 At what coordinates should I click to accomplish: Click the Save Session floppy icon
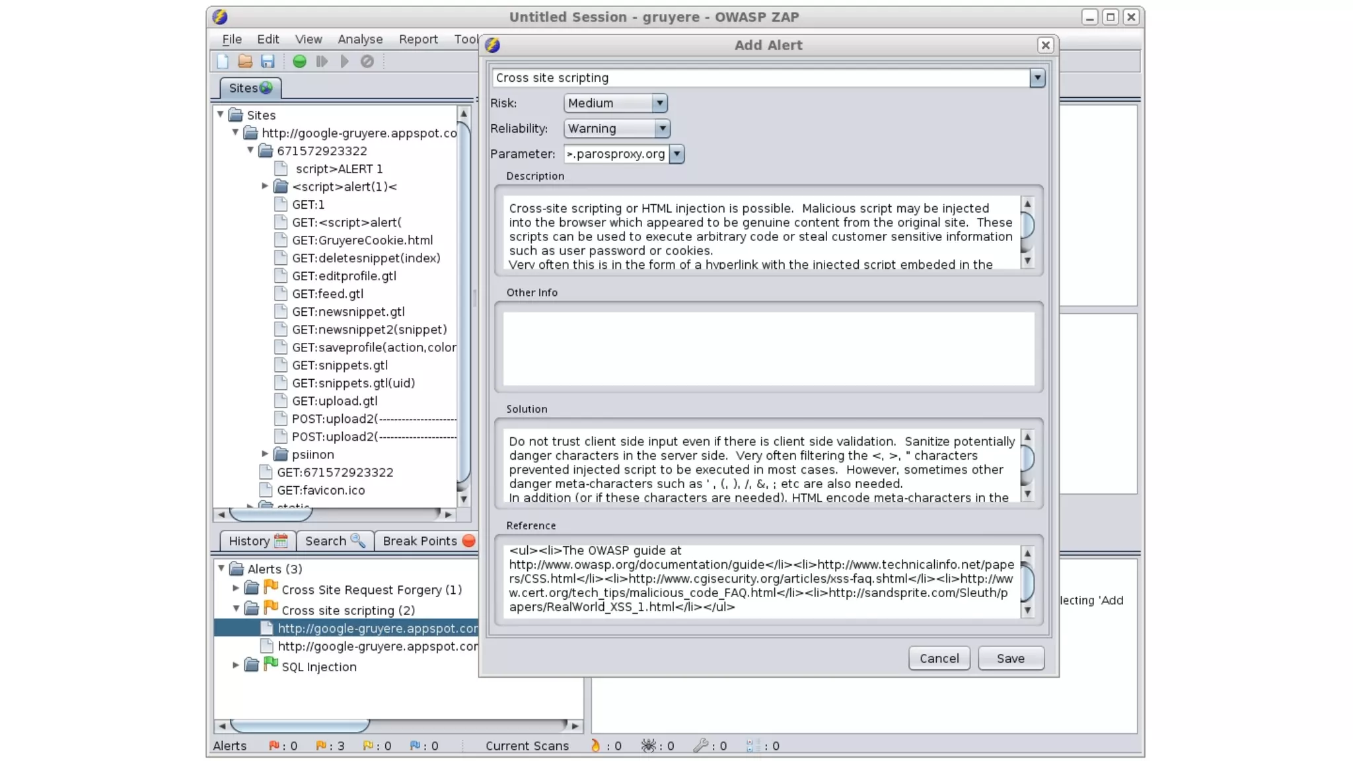[x=268, y=61]
